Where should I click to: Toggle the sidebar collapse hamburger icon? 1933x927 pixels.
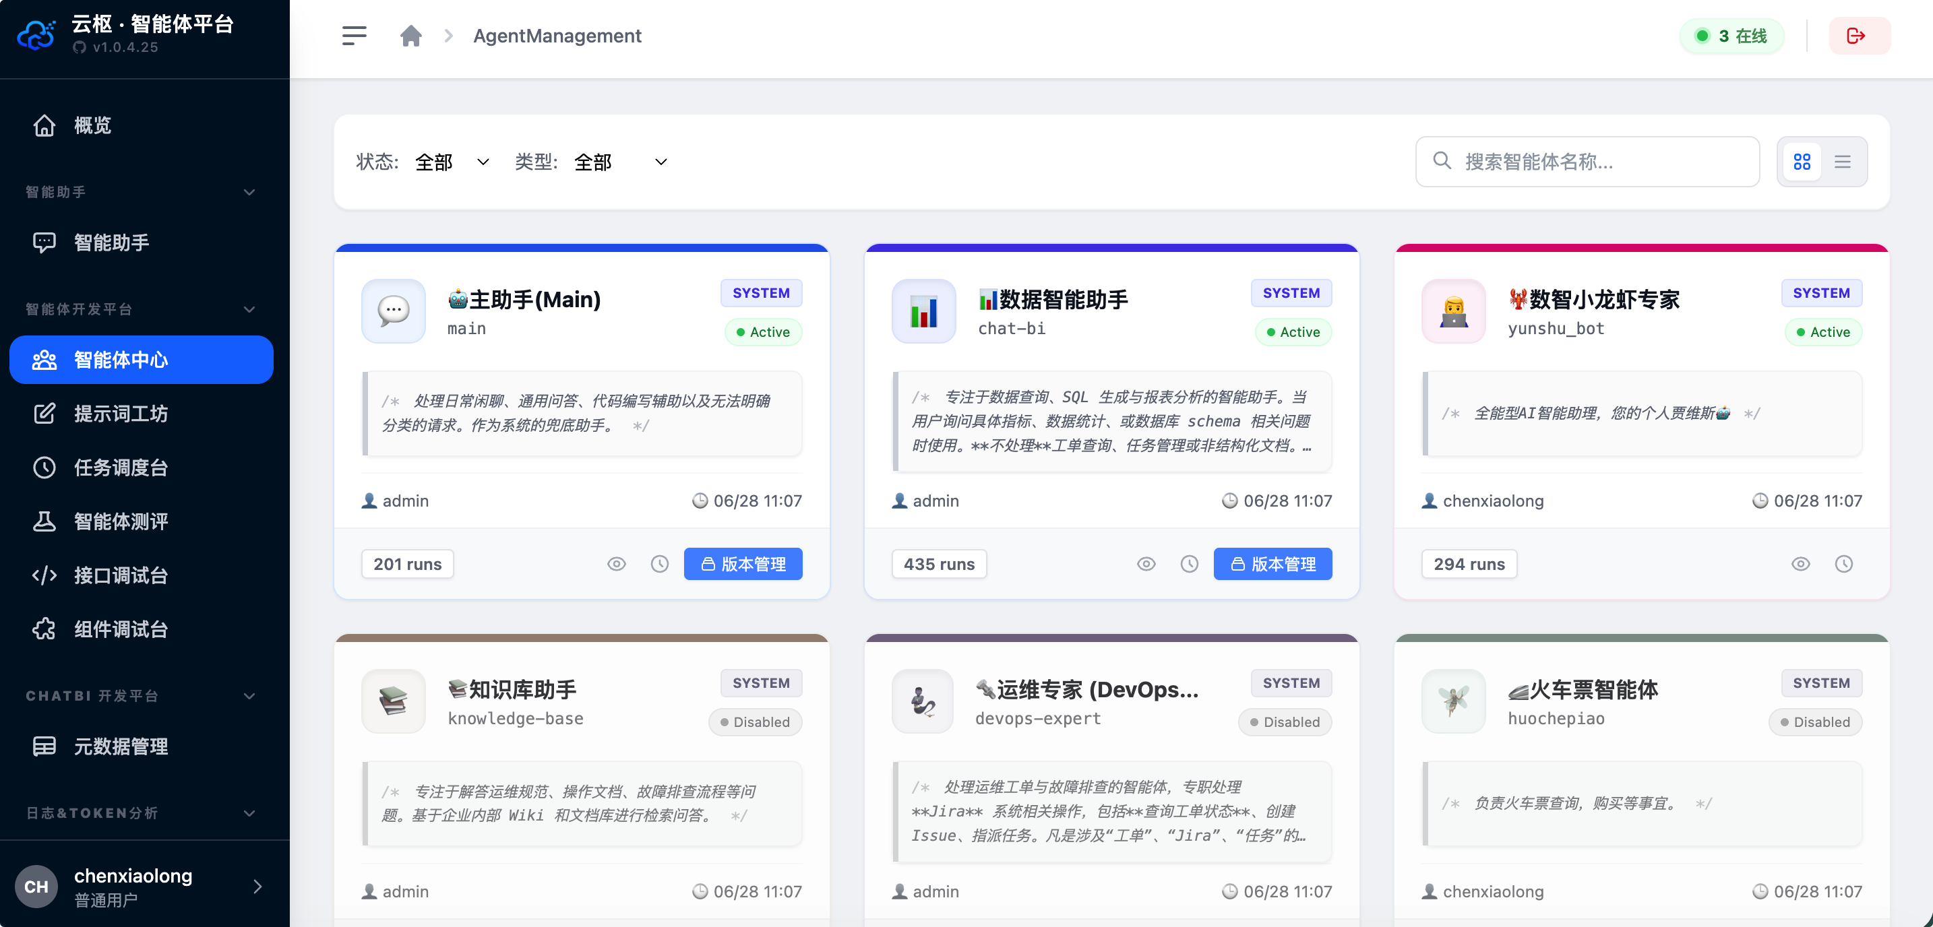(355, 36)
